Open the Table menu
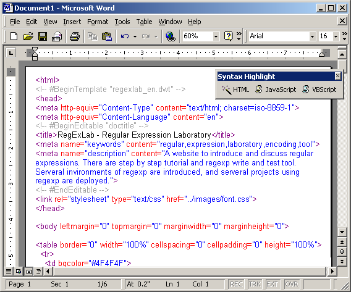This screenshot has height=292, width=351. click(144, 22)
